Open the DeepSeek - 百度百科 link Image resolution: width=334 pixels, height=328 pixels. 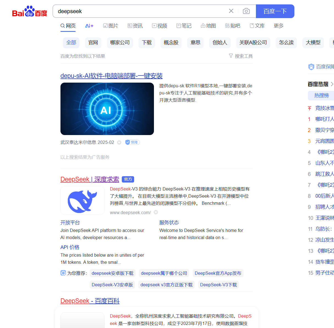[x=90, y=301]
